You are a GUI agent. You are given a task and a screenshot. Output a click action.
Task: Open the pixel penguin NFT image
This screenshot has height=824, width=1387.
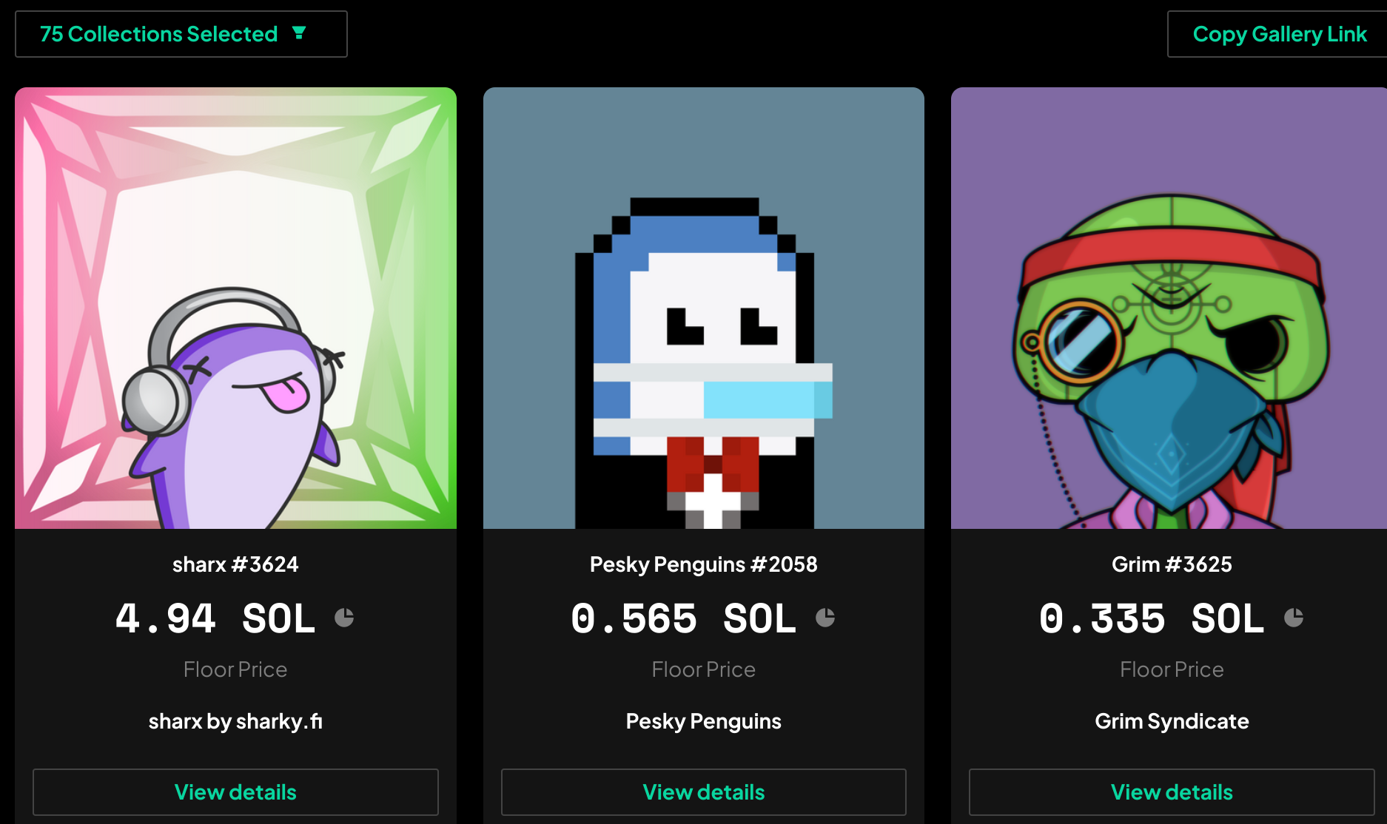coord(704,308)
